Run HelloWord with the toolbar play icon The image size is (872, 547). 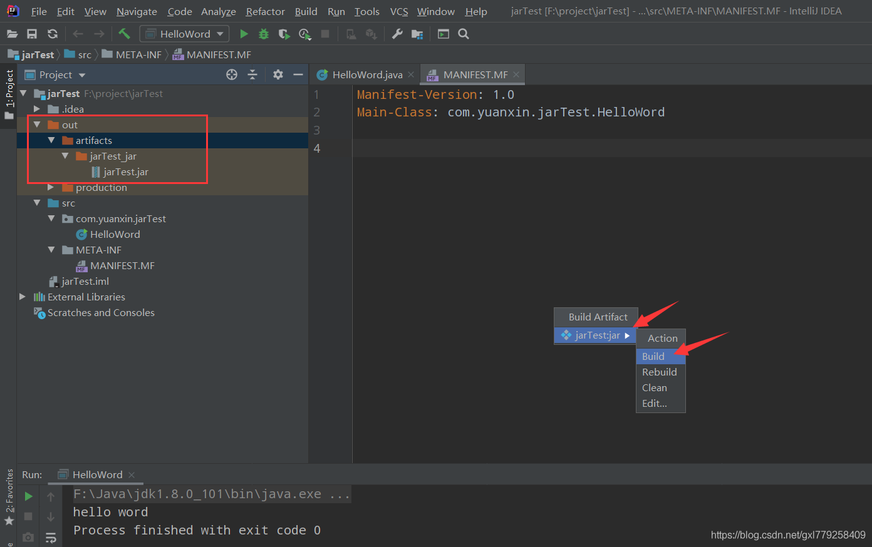pyautogui.click(x=244, y=34)
